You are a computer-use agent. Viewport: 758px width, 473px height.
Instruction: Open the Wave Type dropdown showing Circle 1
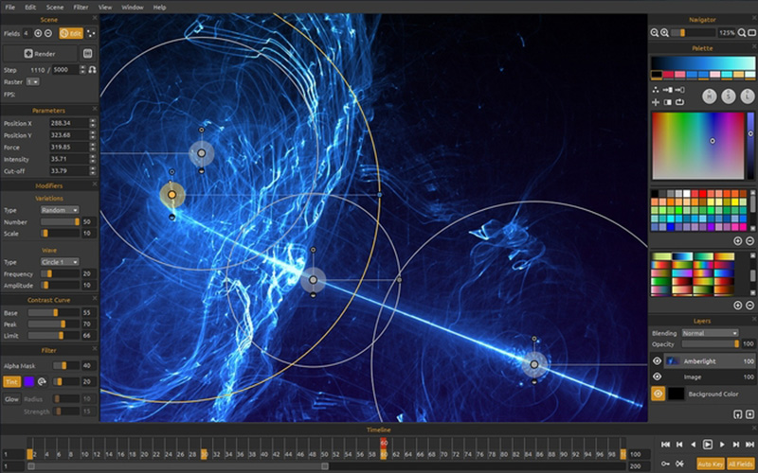[x=60, y=262]
